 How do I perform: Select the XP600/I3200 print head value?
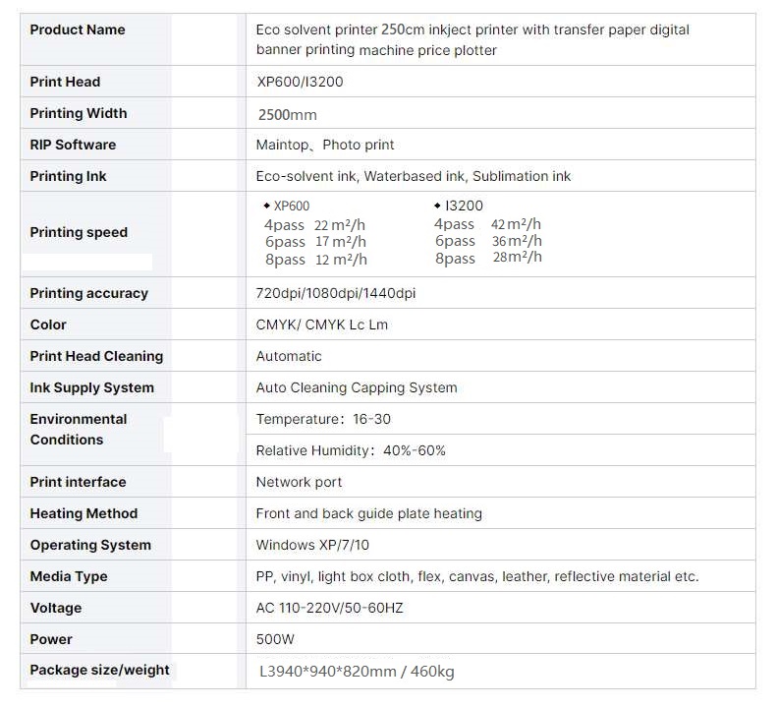click(300, 82)
